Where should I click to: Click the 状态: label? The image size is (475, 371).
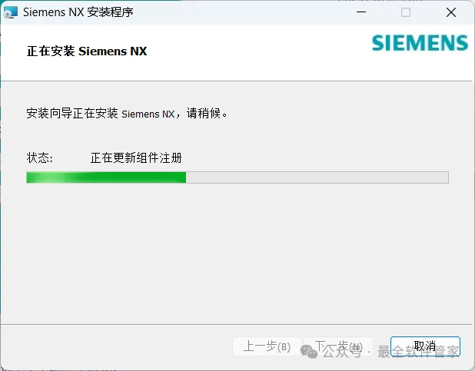[x=40, y=157]
